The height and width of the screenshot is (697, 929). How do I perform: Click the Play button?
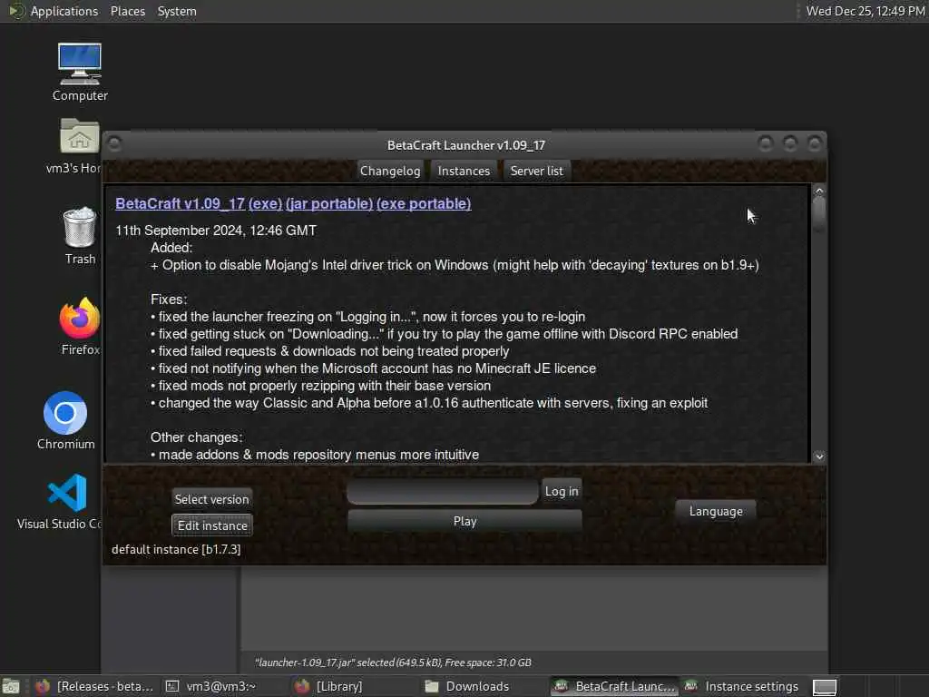pos(464,520)
